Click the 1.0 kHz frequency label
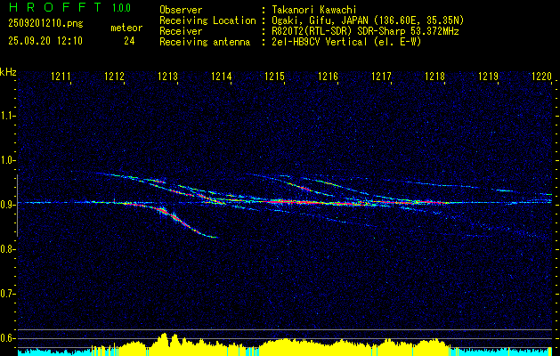Viewport: 560px width, 356px height. coord(7,160)
